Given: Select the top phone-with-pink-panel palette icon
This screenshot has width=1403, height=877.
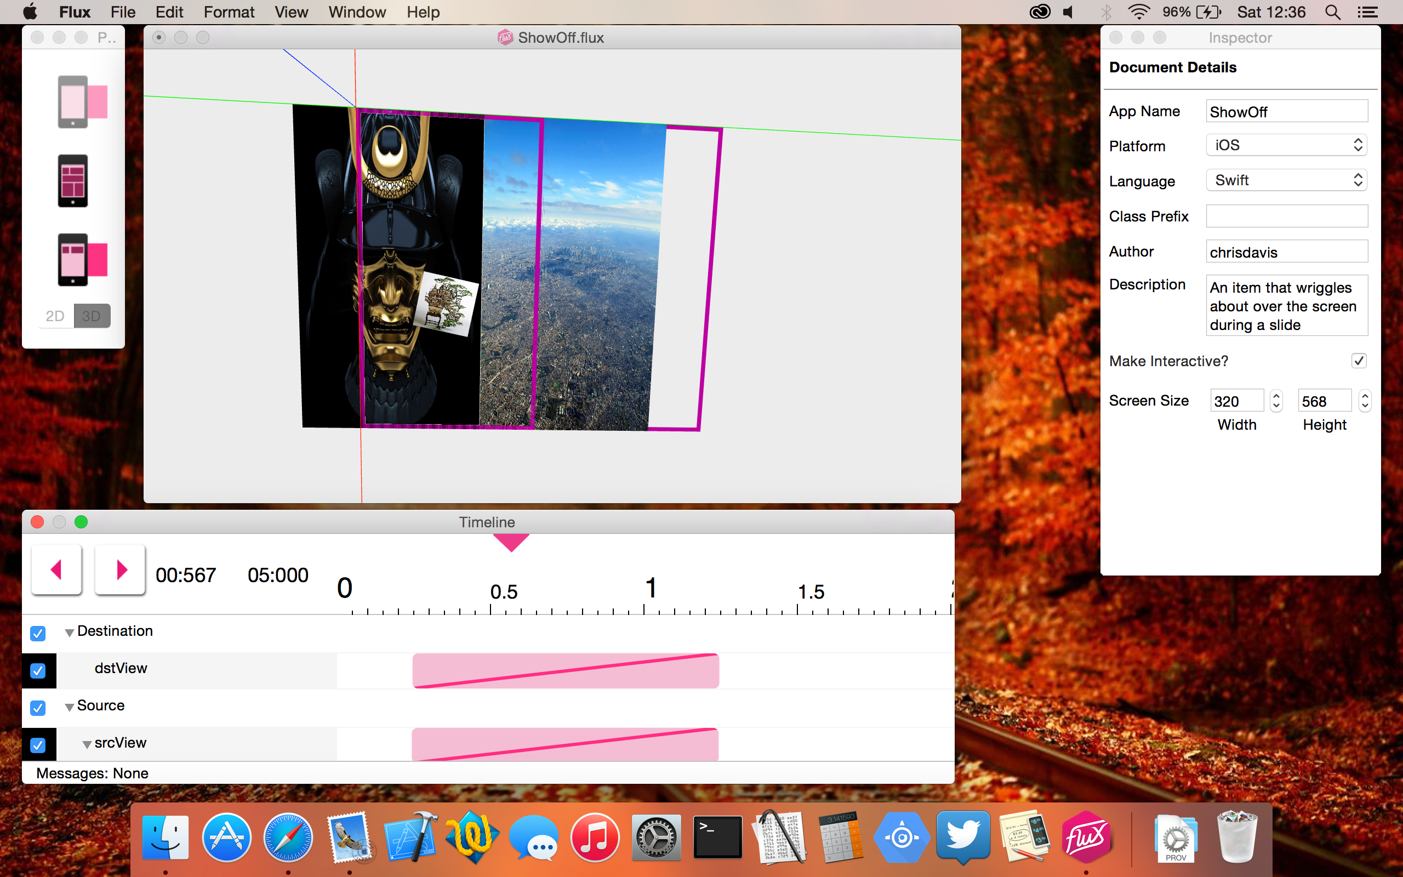Looking at the screenshot, I should (82, 101).
